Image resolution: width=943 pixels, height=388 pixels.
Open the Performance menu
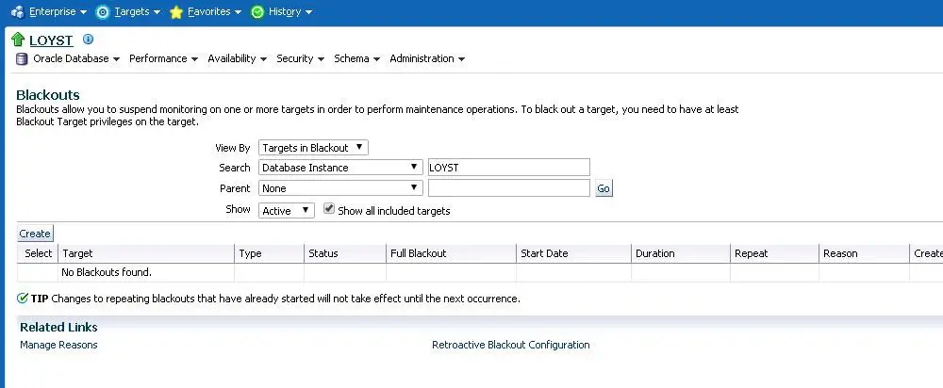coord(163,59)
